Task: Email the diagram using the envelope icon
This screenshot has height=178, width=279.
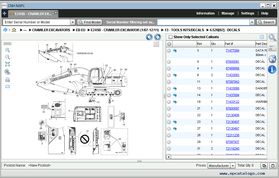Action: [8, 87]
